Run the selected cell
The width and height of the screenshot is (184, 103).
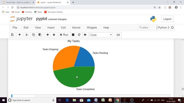tap(64, 35)
